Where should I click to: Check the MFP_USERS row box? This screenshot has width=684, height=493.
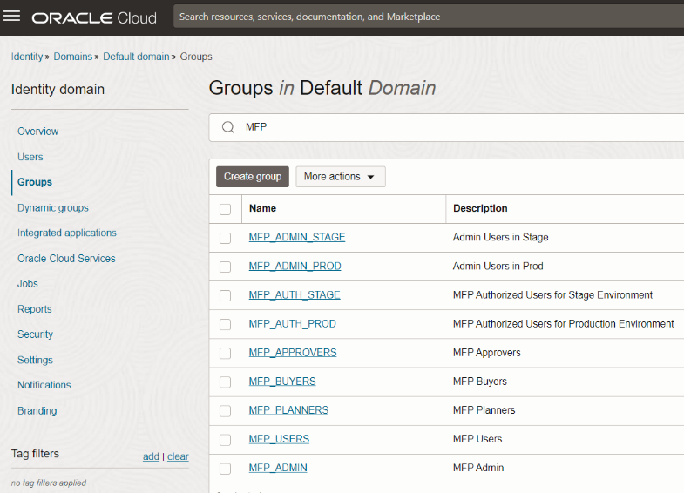(225, 440)
